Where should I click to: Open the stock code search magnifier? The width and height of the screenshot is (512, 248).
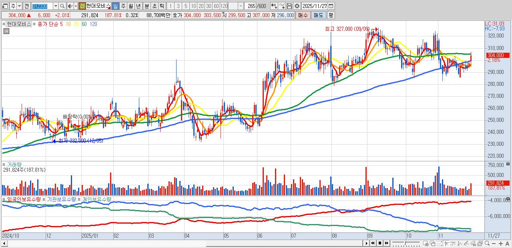62,6
